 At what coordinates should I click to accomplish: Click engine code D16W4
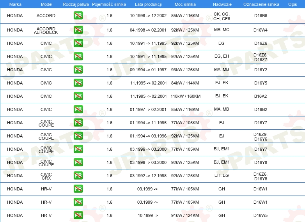pos(261,30)
